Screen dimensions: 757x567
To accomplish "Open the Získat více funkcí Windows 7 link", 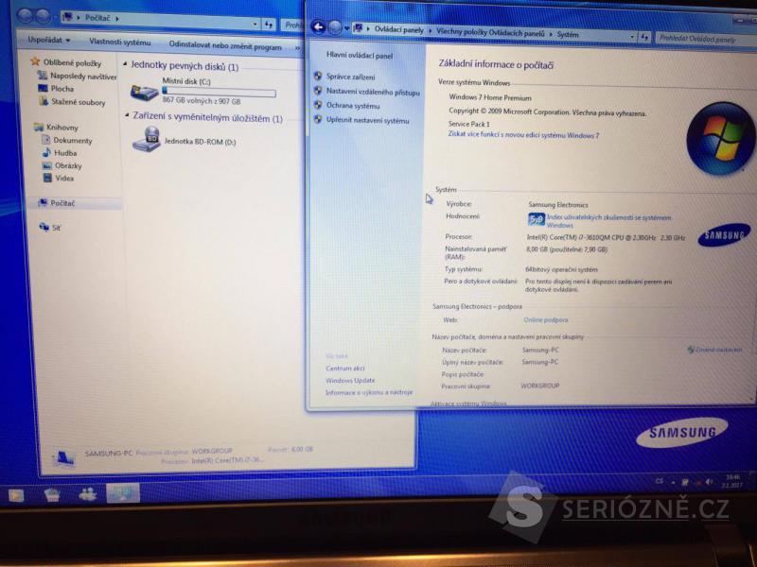I will [523, 134].
